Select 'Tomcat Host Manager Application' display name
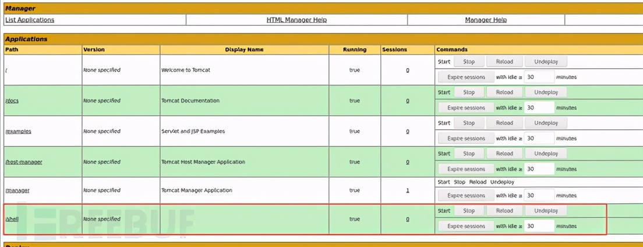This screenshot has height=247, width=643. click(203, 162)
